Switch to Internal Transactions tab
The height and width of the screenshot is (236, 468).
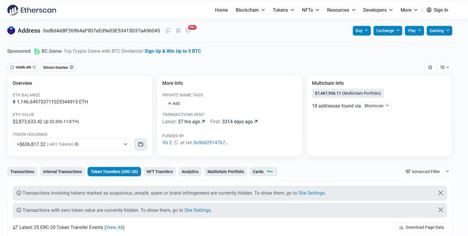click(x=62, y=172)
